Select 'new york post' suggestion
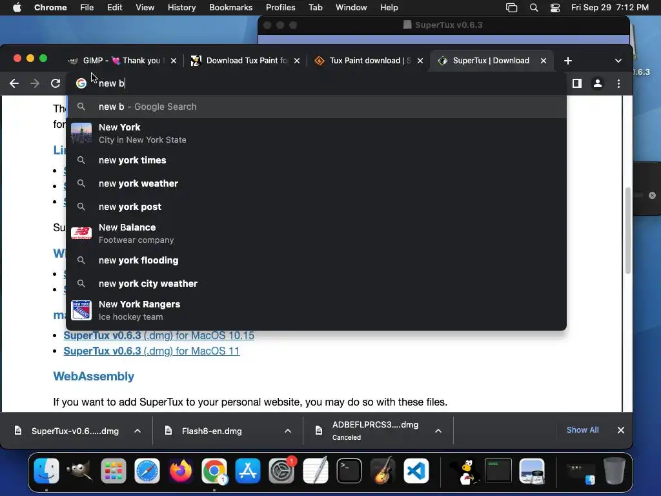This screenshot has height=496, width=661. point(316,207)
